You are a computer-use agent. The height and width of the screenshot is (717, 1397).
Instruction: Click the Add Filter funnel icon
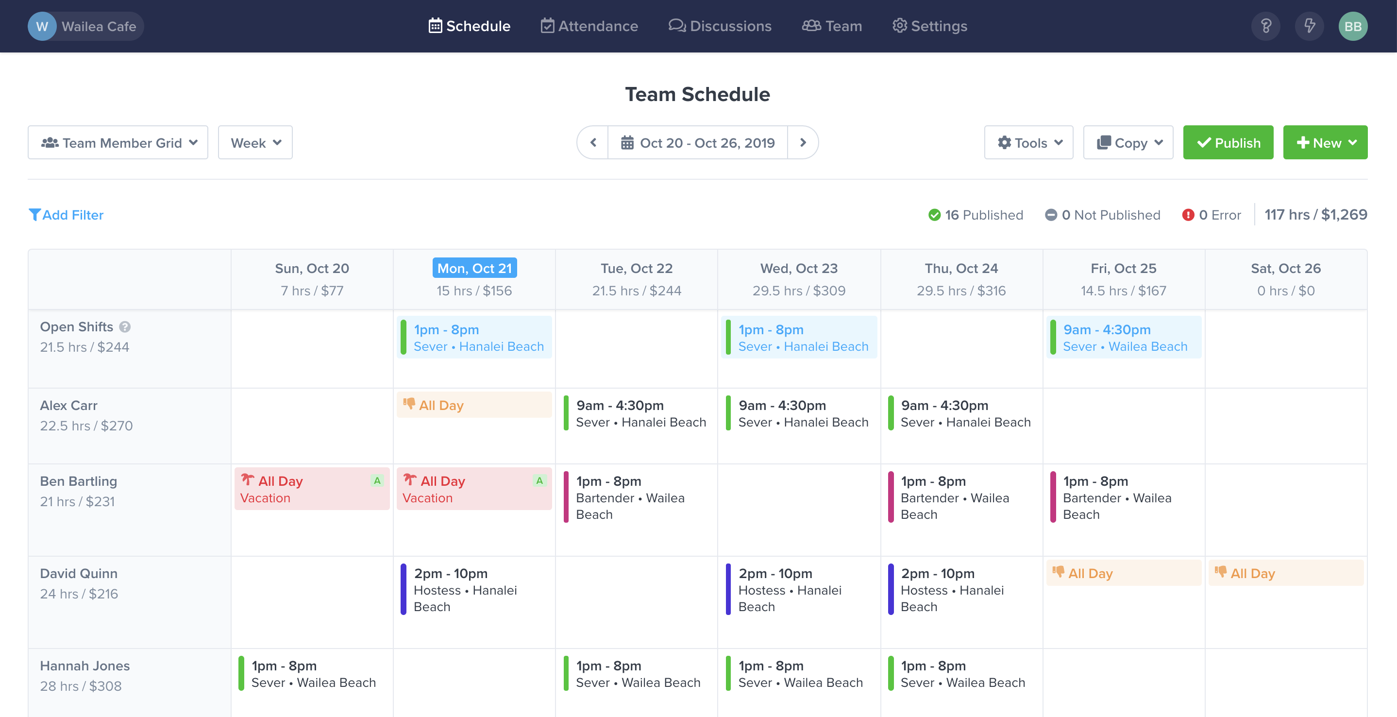pos(34,214)
